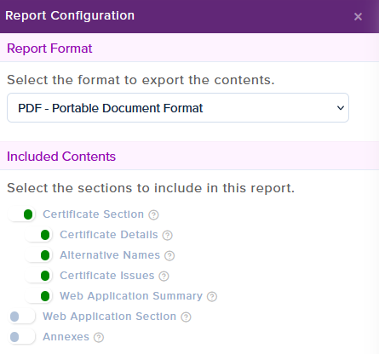Collapse the Report Format section header
The width and height of the screenshot is (379, 354).
(x=189, y=48)
